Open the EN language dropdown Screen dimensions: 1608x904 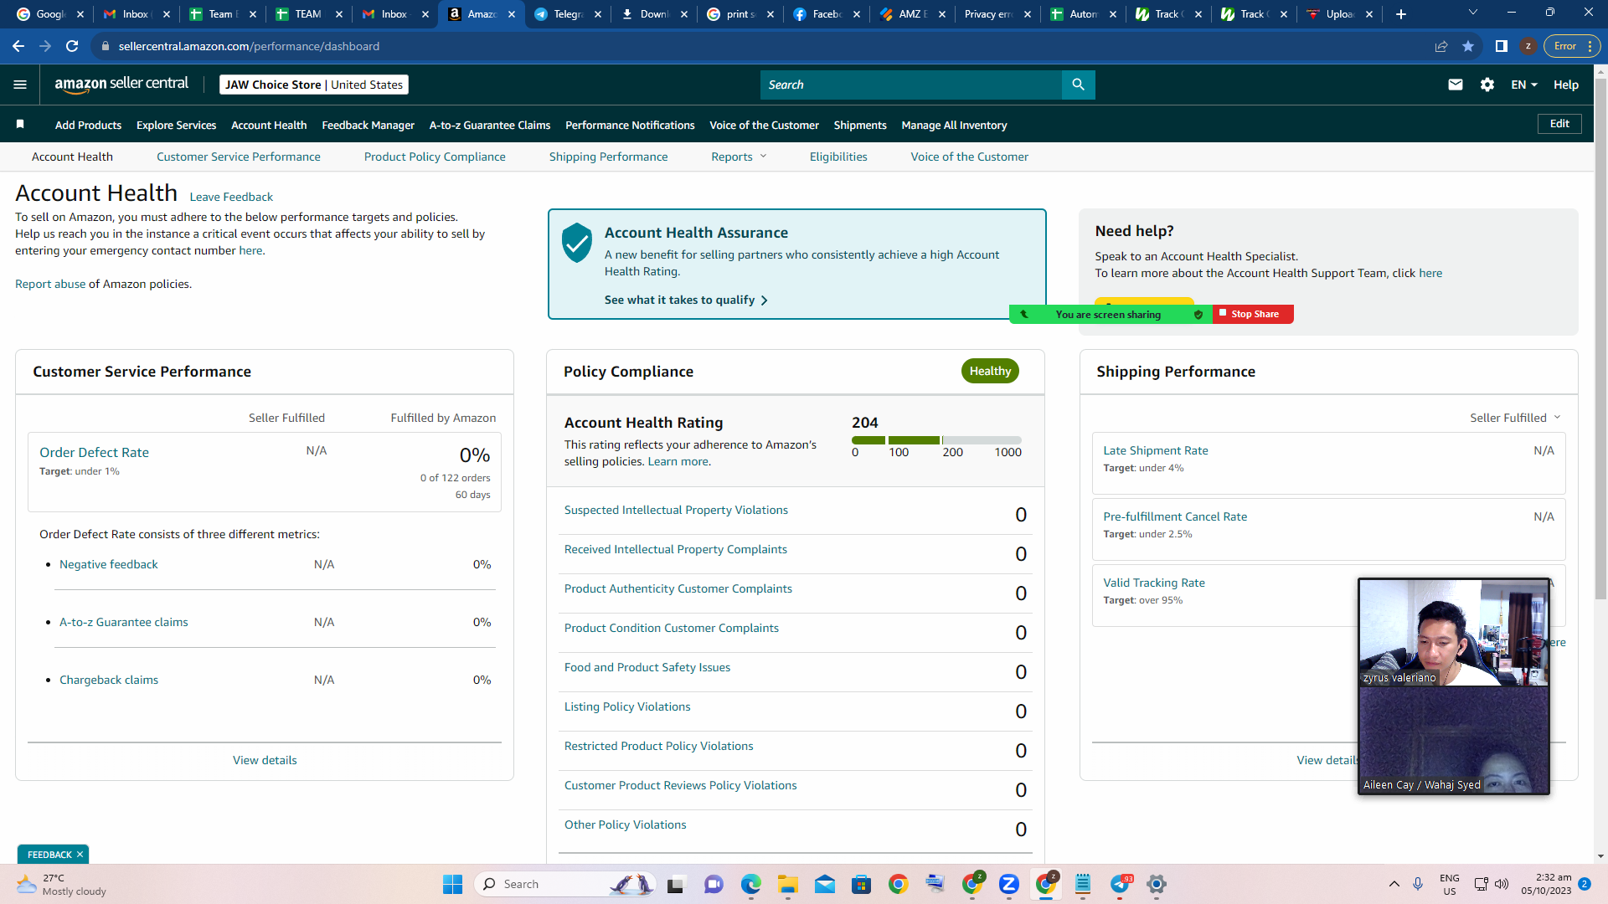click(x=1524, y=85)
